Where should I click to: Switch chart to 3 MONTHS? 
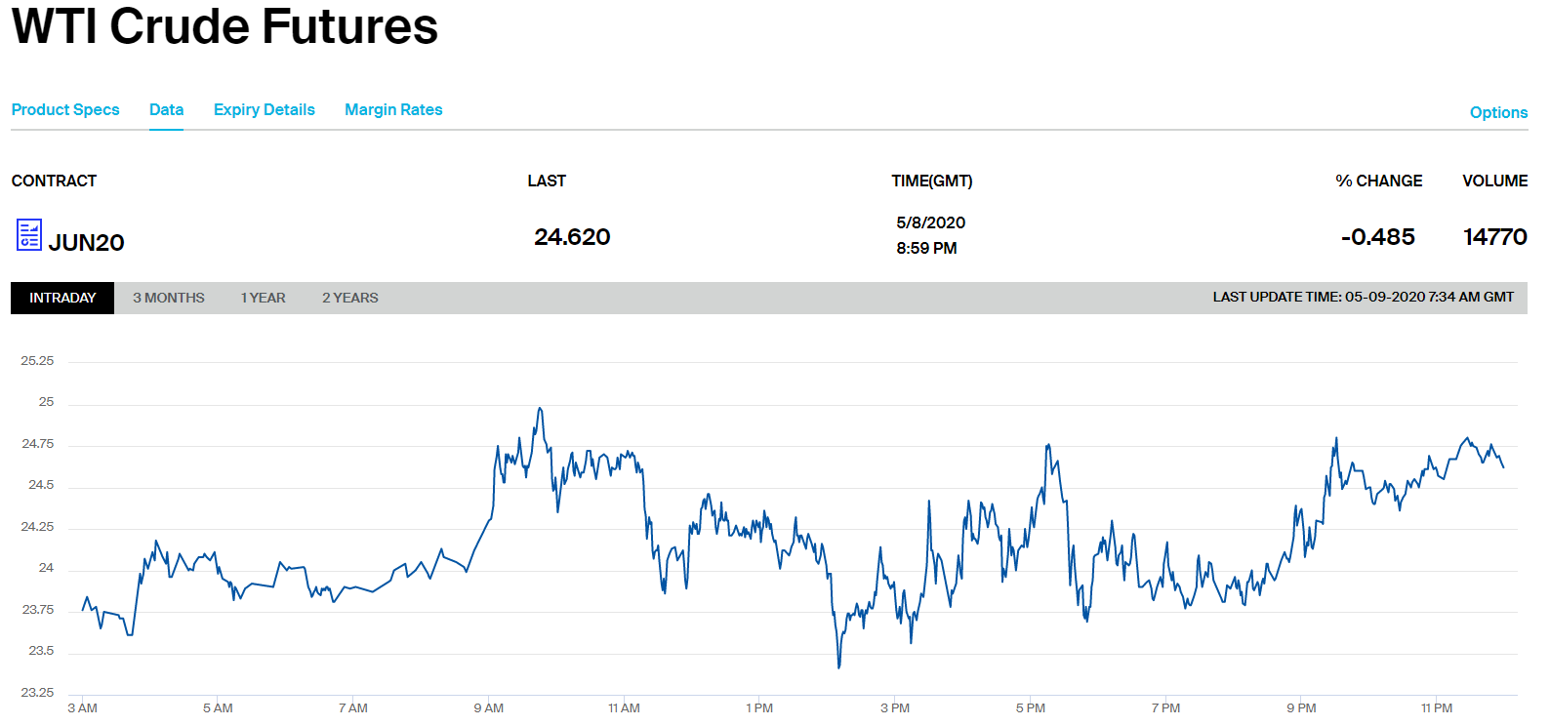tap(169, 298)
